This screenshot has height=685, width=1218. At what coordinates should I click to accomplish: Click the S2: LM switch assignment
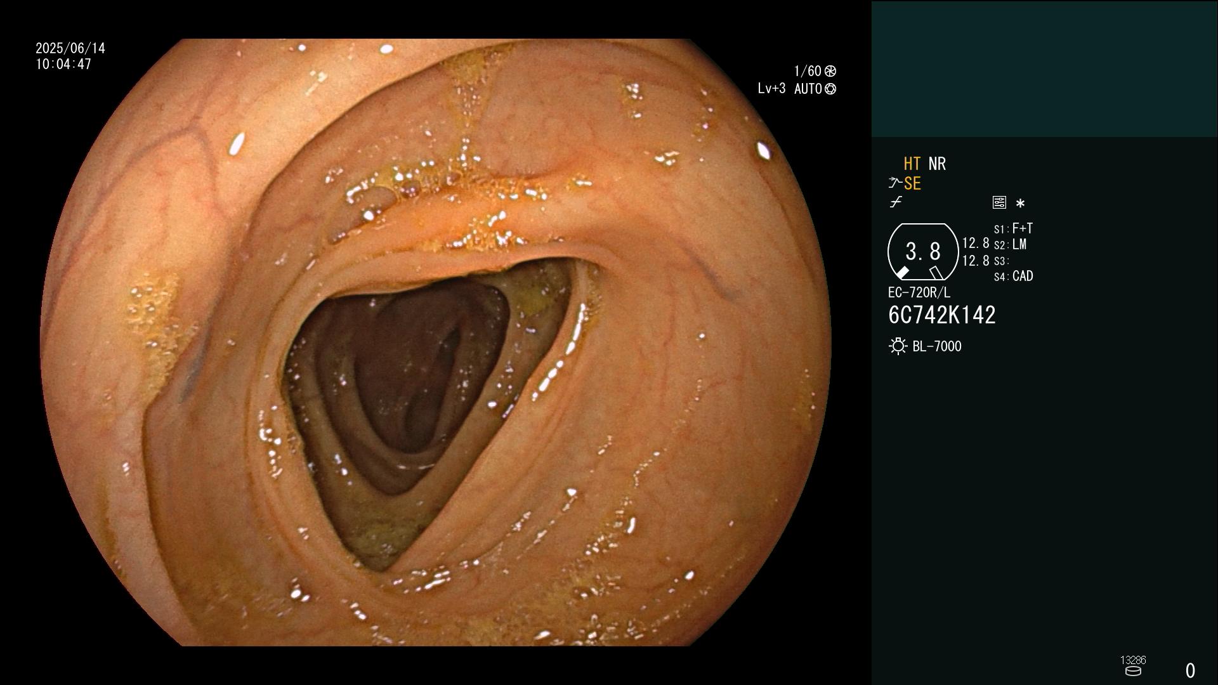pyautogui.click(x=1010, y=244)
